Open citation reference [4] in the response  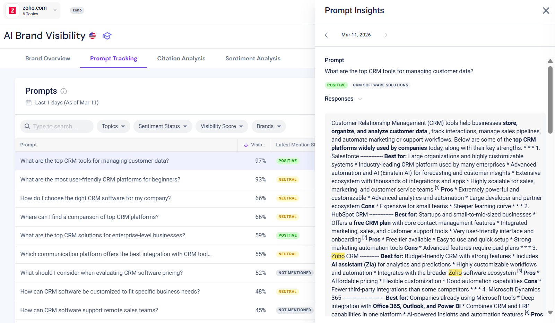[527, 313]
